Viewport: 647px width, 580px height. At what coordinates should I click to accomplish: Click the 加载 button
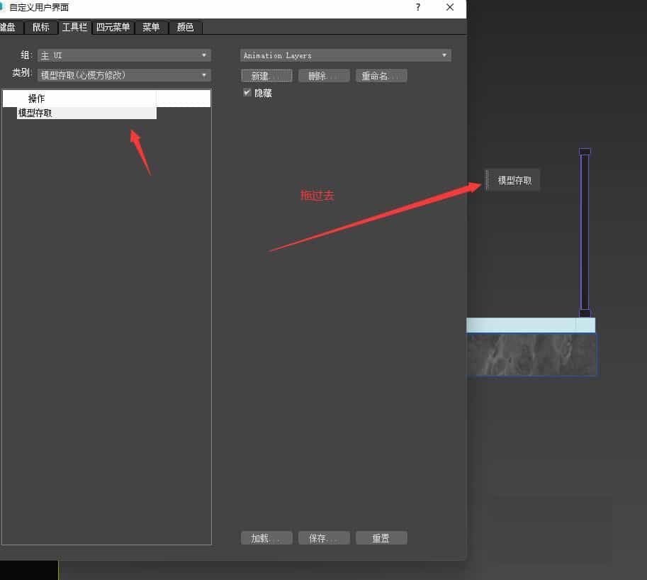[x=266, y=538]
